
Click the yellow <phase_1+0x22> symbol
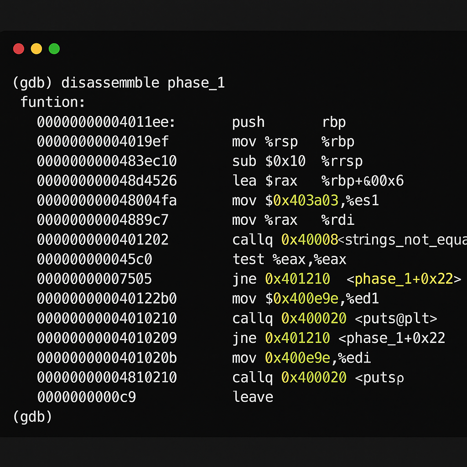point(404,280)
